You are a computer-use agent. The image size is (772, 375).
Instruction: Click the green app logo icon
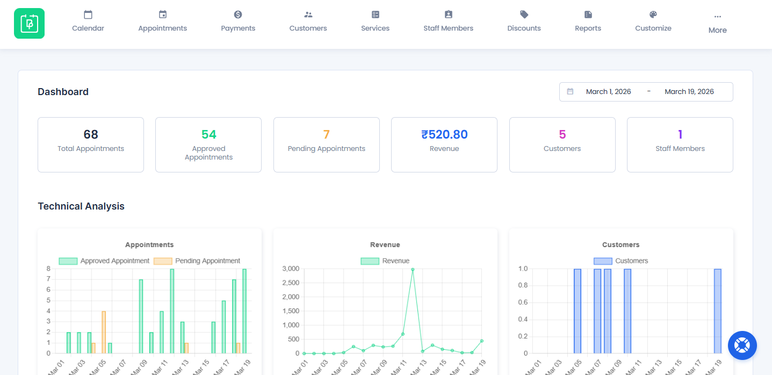pyautogui.click(x=29, y=23)
